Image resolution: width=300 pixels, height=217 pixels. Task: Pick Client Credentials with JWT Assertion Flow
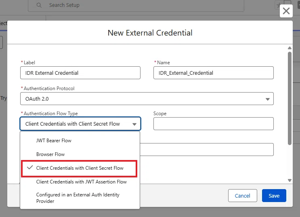(x=80, y=182)
